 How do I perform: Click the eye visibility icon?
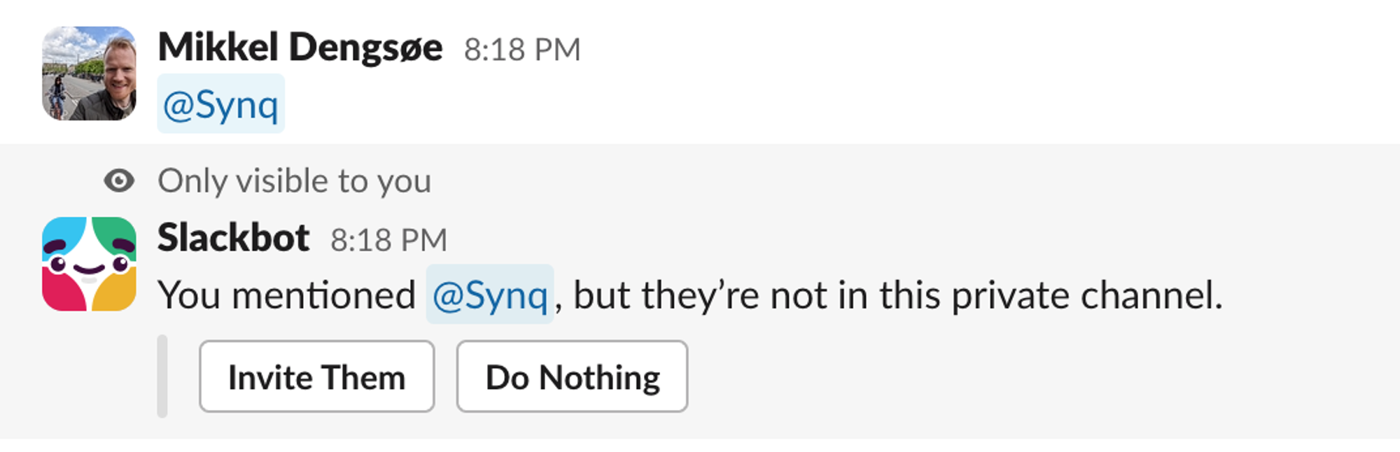click(x=119, y=181)
